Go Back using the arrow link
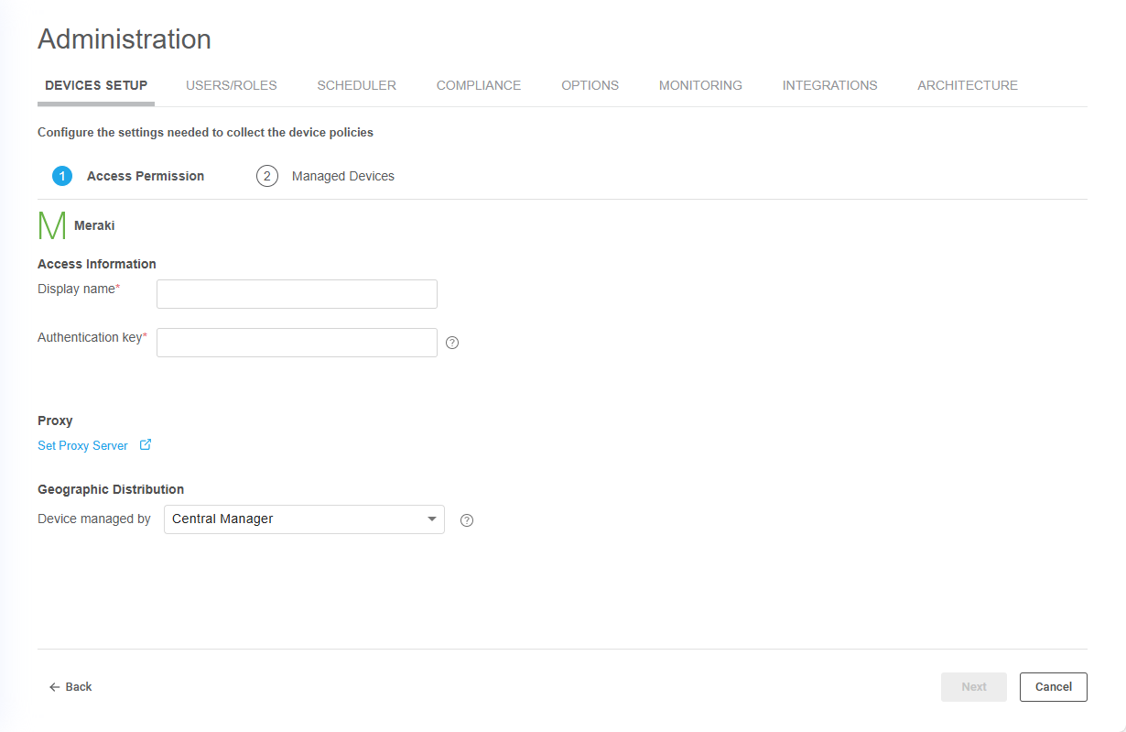The width and height of the screenshot is (1126, 732). coord(70,687)
